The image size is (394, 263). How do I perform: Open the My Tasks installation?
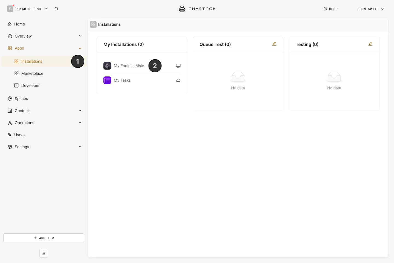[142, 80]
